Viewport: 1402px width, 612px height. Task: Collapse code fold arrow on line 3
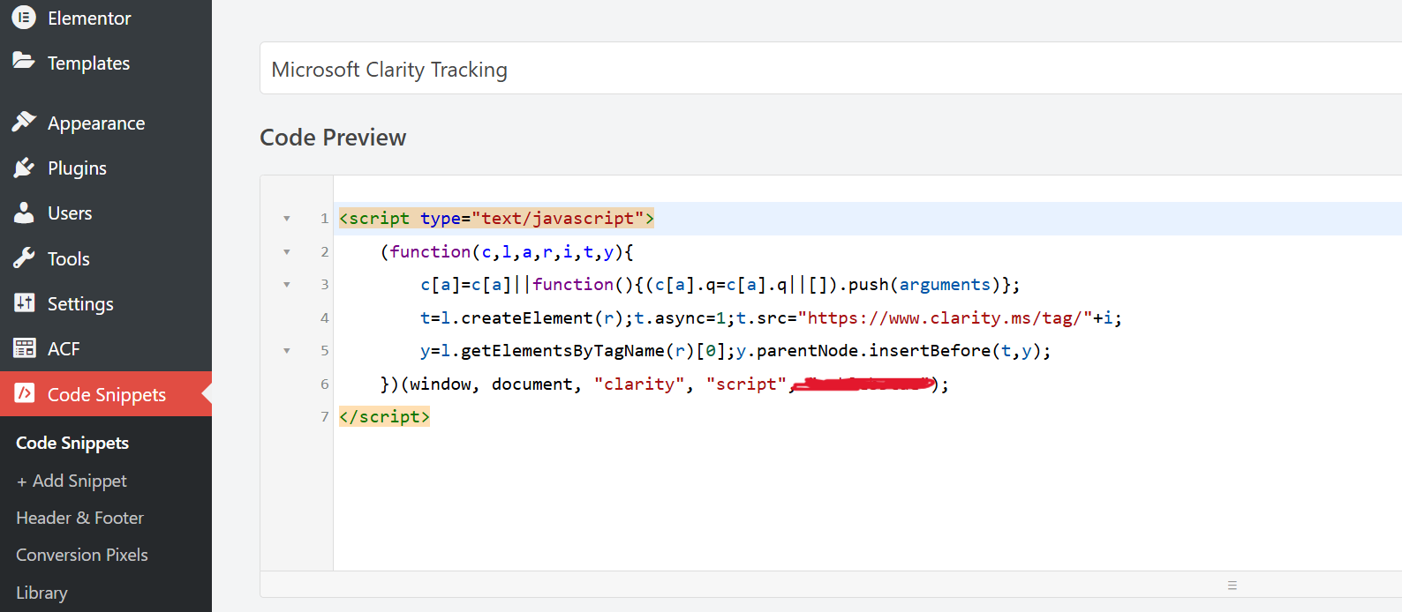pyautogui.click(x=287, y=285)
